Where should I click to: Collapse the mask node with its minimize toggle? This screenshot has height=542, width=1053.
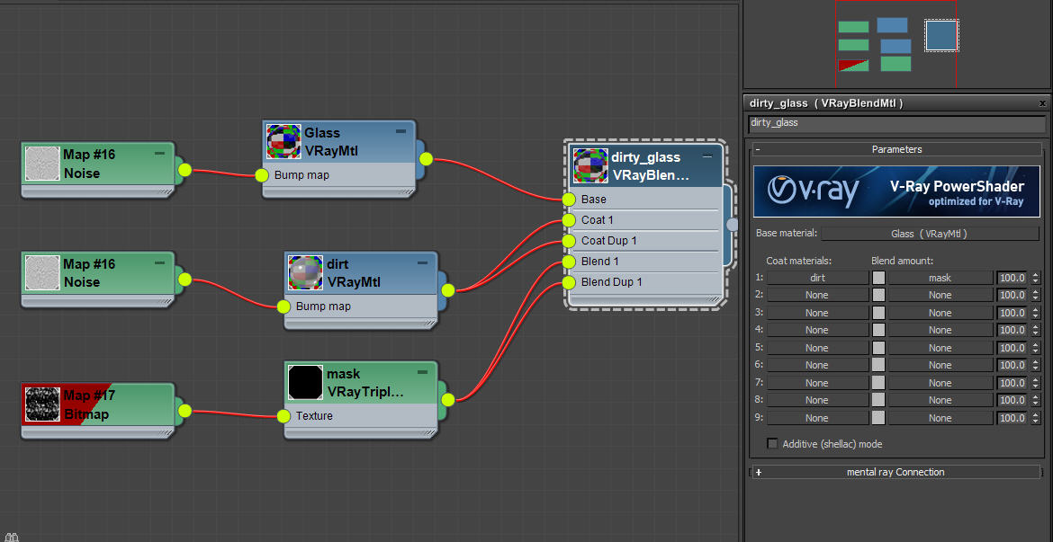pyautogui.click(x=421, y=371)
